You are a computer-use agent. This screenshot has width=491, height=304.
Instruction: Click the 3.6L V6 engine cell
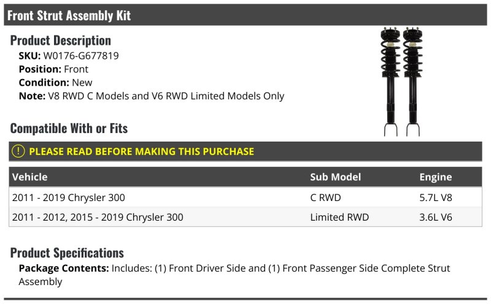tap(436, 217)
